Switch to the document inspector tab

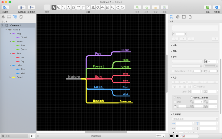(x=190, y=17)
